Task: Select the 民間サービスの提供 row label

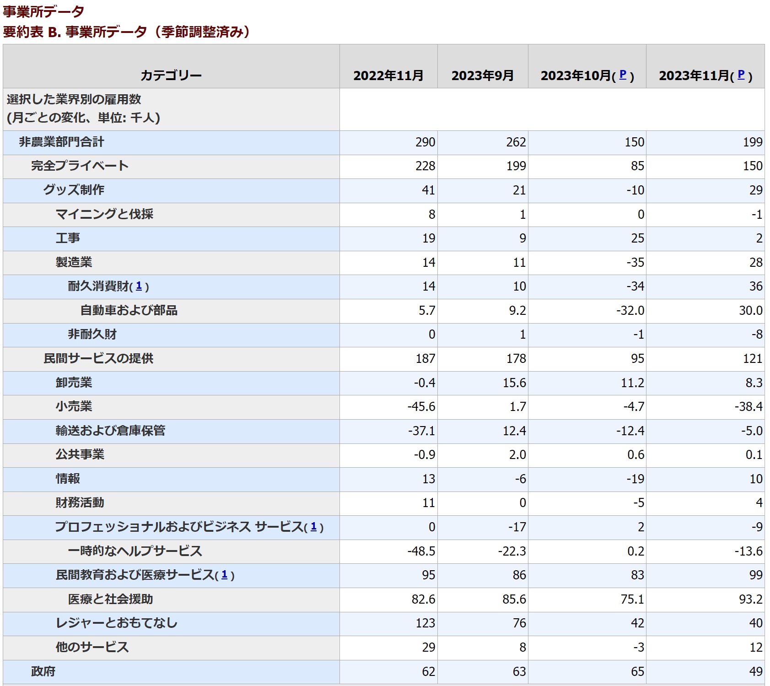Action: pyautogui.click(x=98, y=358)
